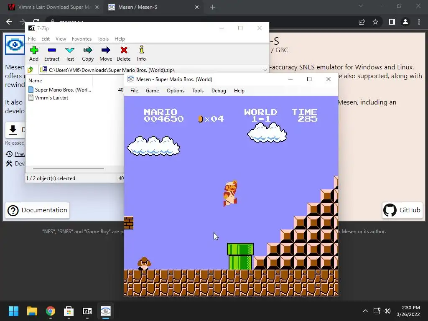Open the Mesen Tools menu
The image size is (428, 321).
pos(198,91)
